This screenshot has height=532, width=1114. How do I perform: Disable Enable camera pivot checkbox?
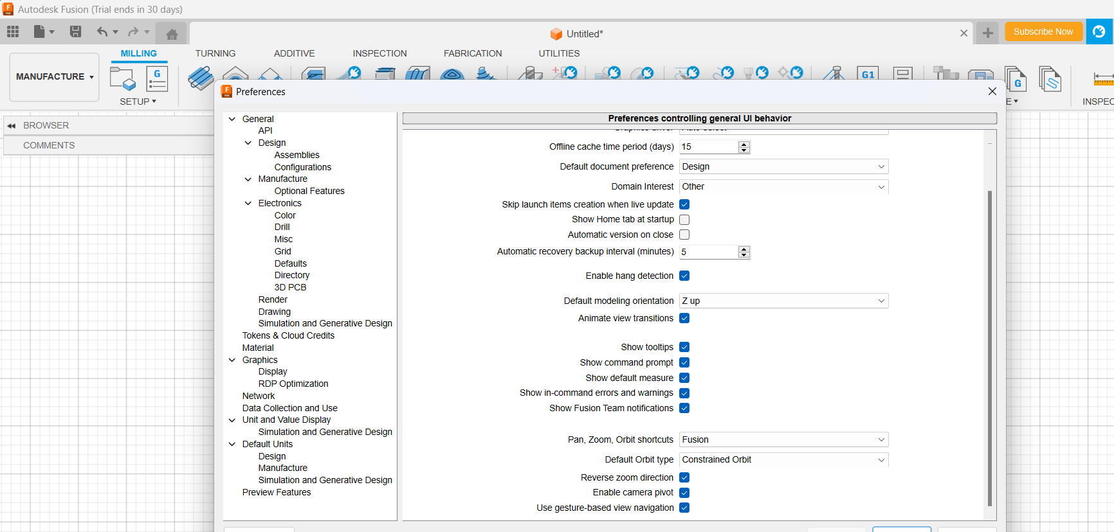pos(684,493)
